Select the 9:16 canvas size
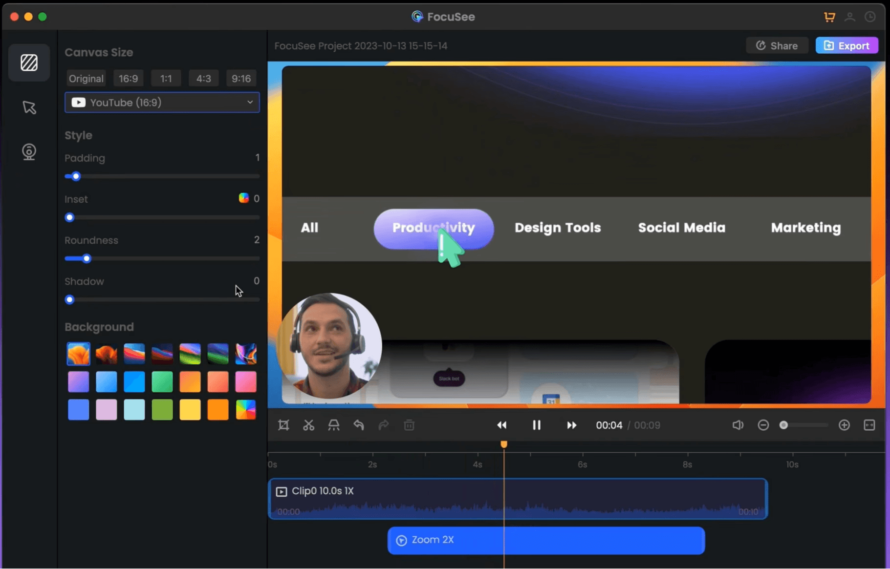The image size is (890, 569). click(x=241, y=79)
